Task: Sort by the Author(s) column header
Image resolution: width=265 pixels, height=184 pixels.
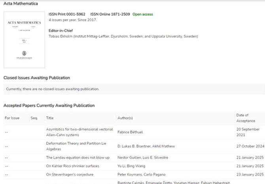Action: click(x=125, y=118)
